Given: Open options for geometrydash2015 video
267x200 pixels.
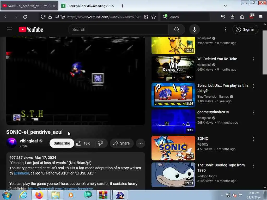Looking at the screenshot, I should pyautogui.click(x=253, y=113).
